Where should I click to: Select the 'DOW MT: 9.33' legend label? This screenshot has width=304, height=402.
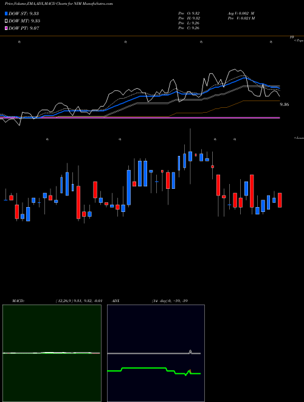[24, 21]
